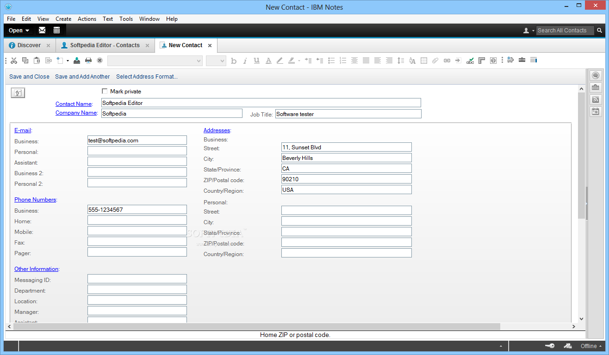Expand the highlighter color dropdown arrow
This screenshot has width=609, height=355.
[x=299, y=61]
